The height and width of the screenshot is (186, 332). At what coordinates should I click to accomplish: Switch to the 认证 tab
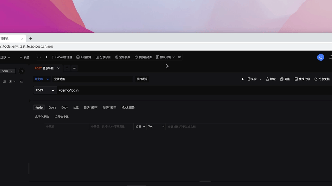point(76,107)
